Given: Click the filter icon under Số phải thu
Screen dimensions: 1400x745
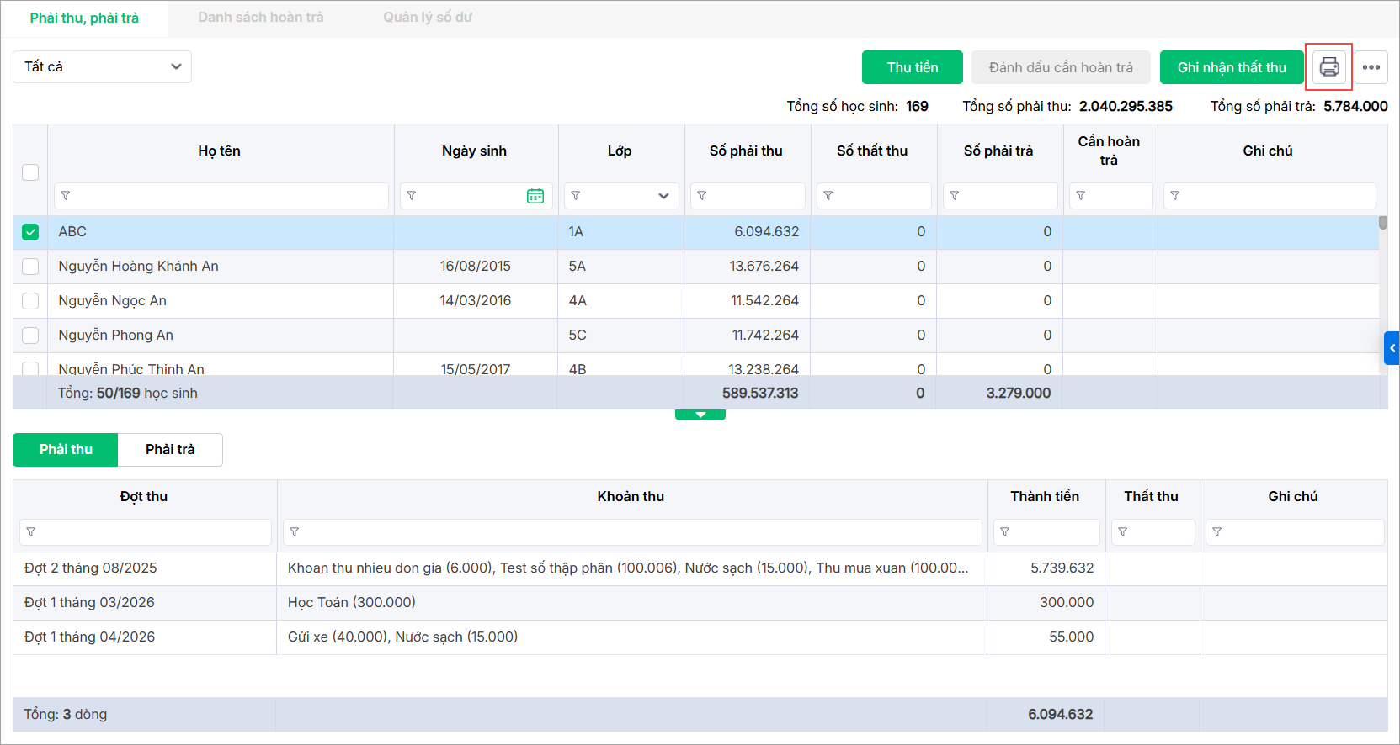Looking at the screenshot, I should [702, 196].
